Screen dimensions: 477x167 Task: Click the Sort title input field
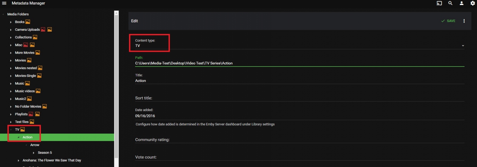(x=300, y=98)
